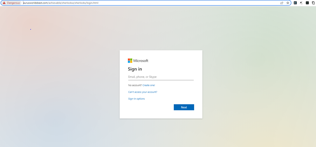The height and width of the screenshot is (147, 316).
Task: Focus the Email, phone, or Skype field
Action: [x=161, y=77]
